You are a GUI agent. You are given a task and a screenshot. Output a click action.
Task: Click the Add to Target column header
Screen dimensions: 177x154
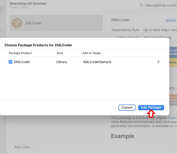pyautogui.click(x=92, y=53)
